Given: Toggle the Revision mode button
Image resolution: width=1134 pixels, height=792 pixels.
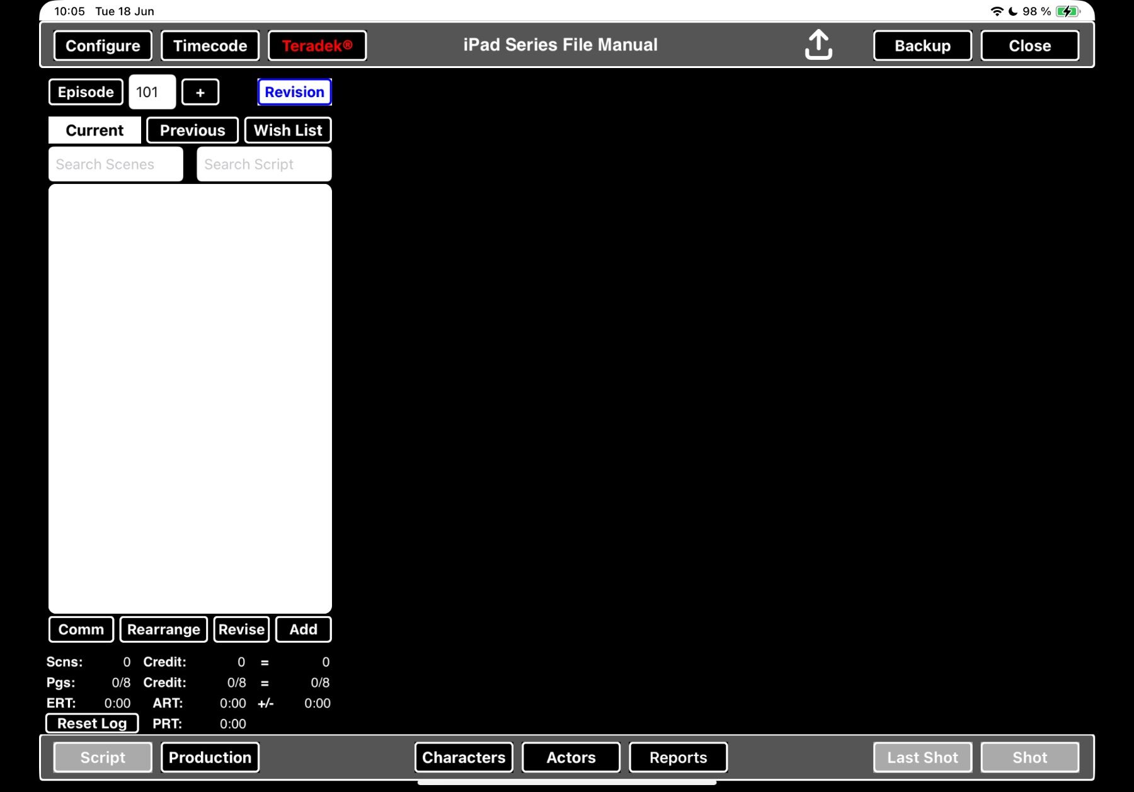Looking at the screenshot, I should [294, 92].
